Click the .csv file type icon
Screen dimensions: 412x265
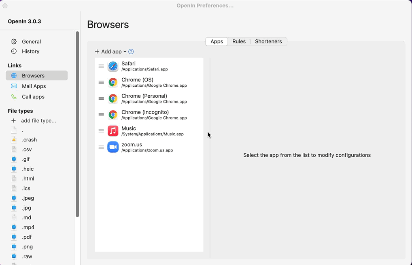click(x=14, y=150)
